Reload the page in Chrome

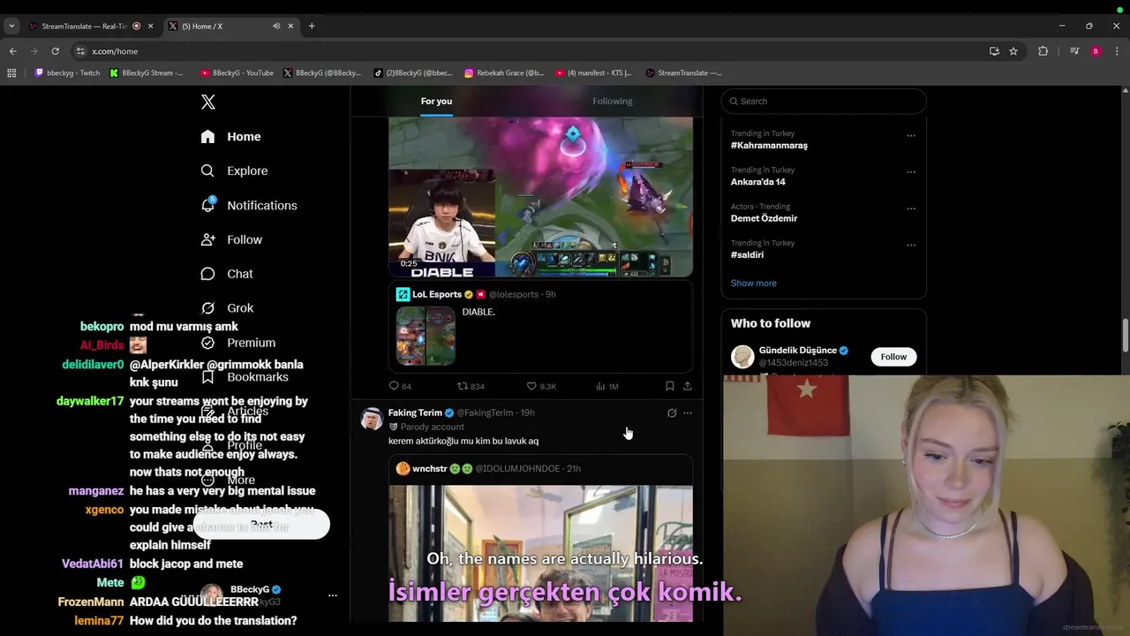(55, 51)
